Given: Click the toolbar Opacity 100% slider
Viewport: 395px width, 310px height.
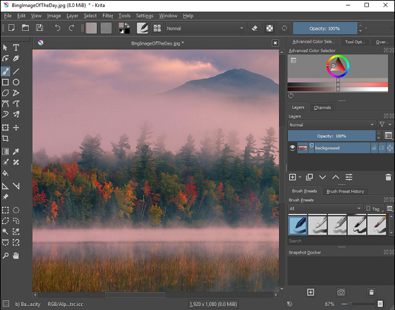Looking at the screenshot, I should [x=325, y=28].
